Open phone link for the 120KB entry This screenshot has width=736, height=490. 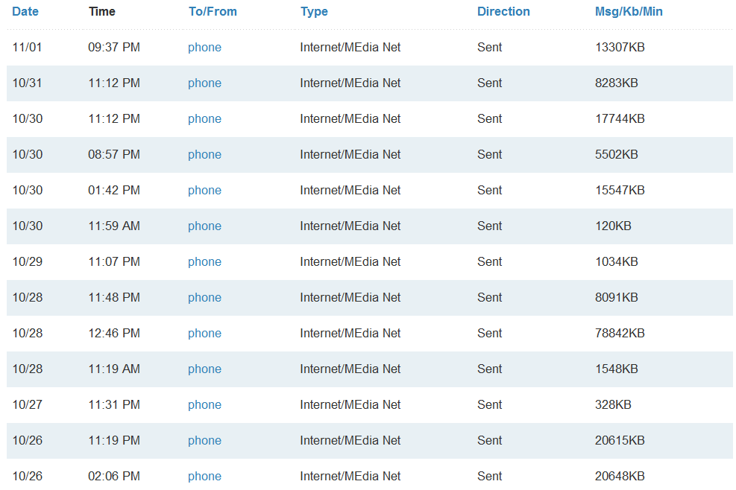point(204,226)
